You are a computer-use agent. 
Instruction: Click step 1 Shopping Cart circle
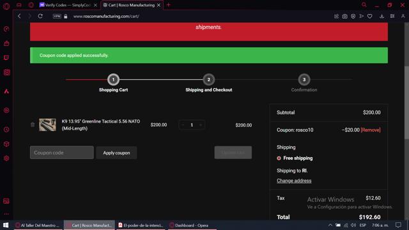113,79
